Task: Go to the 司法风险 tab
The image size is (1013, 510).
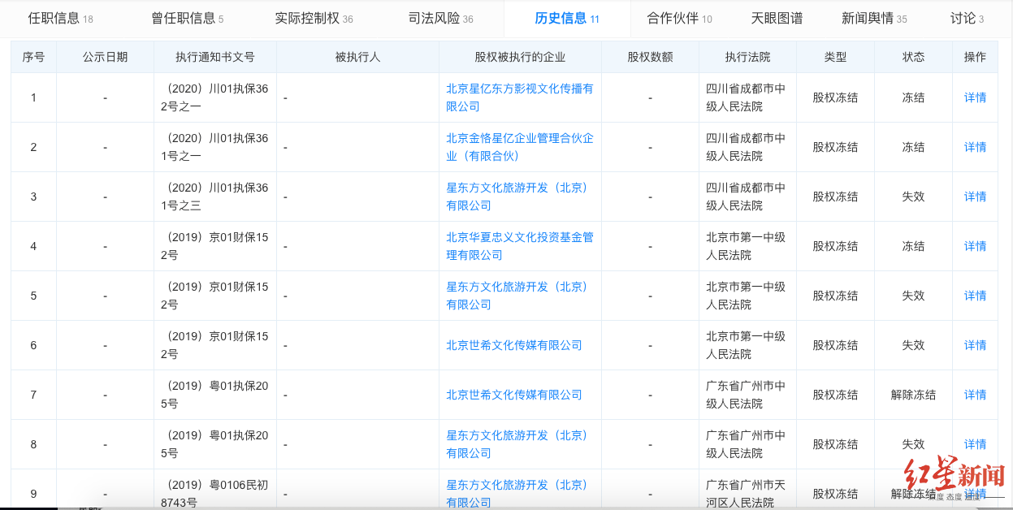Action: [440, 19]
